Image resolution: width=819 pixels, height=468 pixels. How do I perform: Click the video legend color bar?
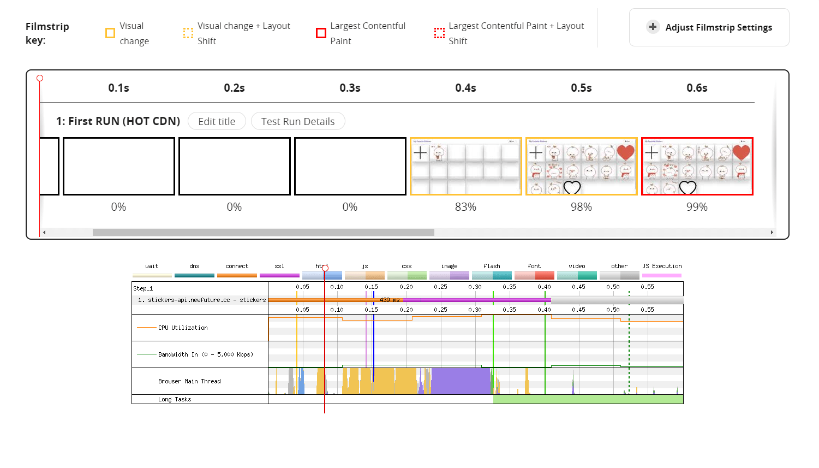click(577, 275)
